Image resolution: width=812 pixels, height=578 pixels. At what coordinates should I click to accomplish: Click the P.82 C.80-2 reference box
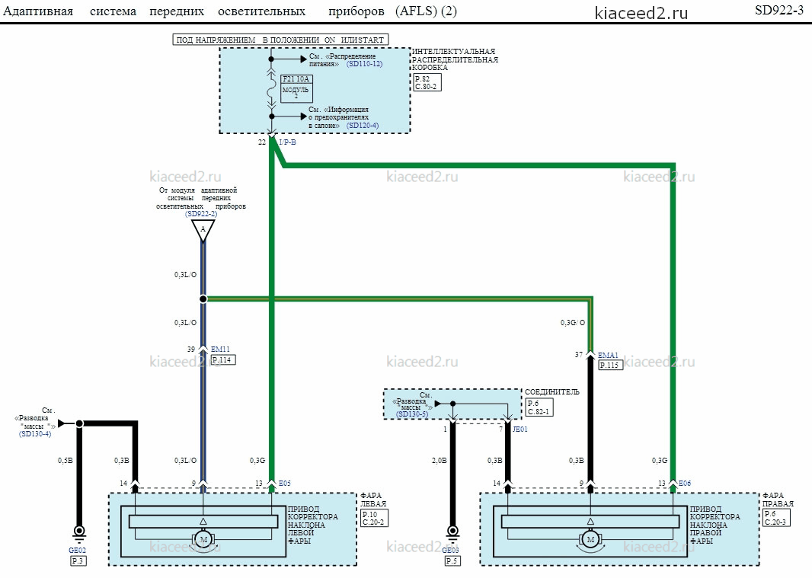pyautogui.click(x=427, y=83)
